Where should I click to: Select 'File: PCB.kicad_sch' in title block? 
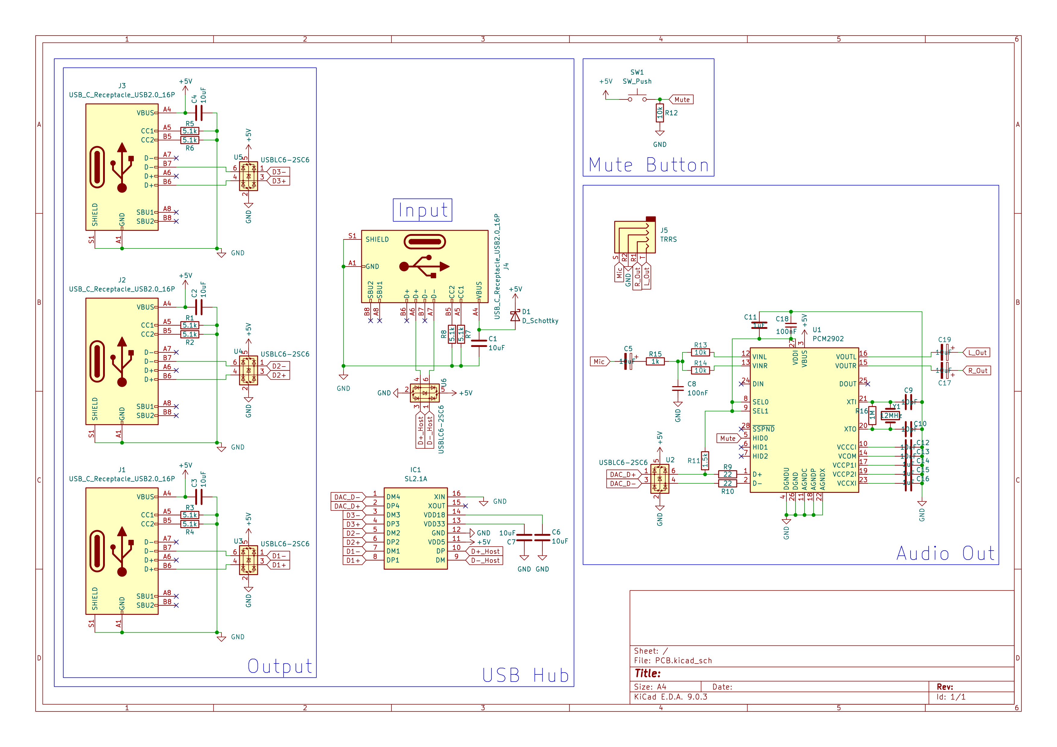pos(673,660)
